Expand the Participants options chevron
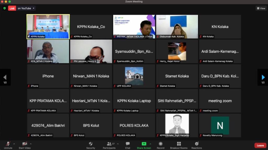The image size is (268, 150). tap(118, 144)
